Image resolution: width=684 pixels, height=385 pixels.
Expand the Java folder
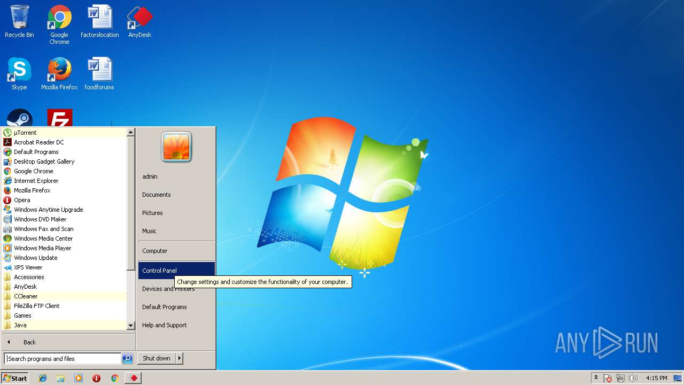pos(64,325)
